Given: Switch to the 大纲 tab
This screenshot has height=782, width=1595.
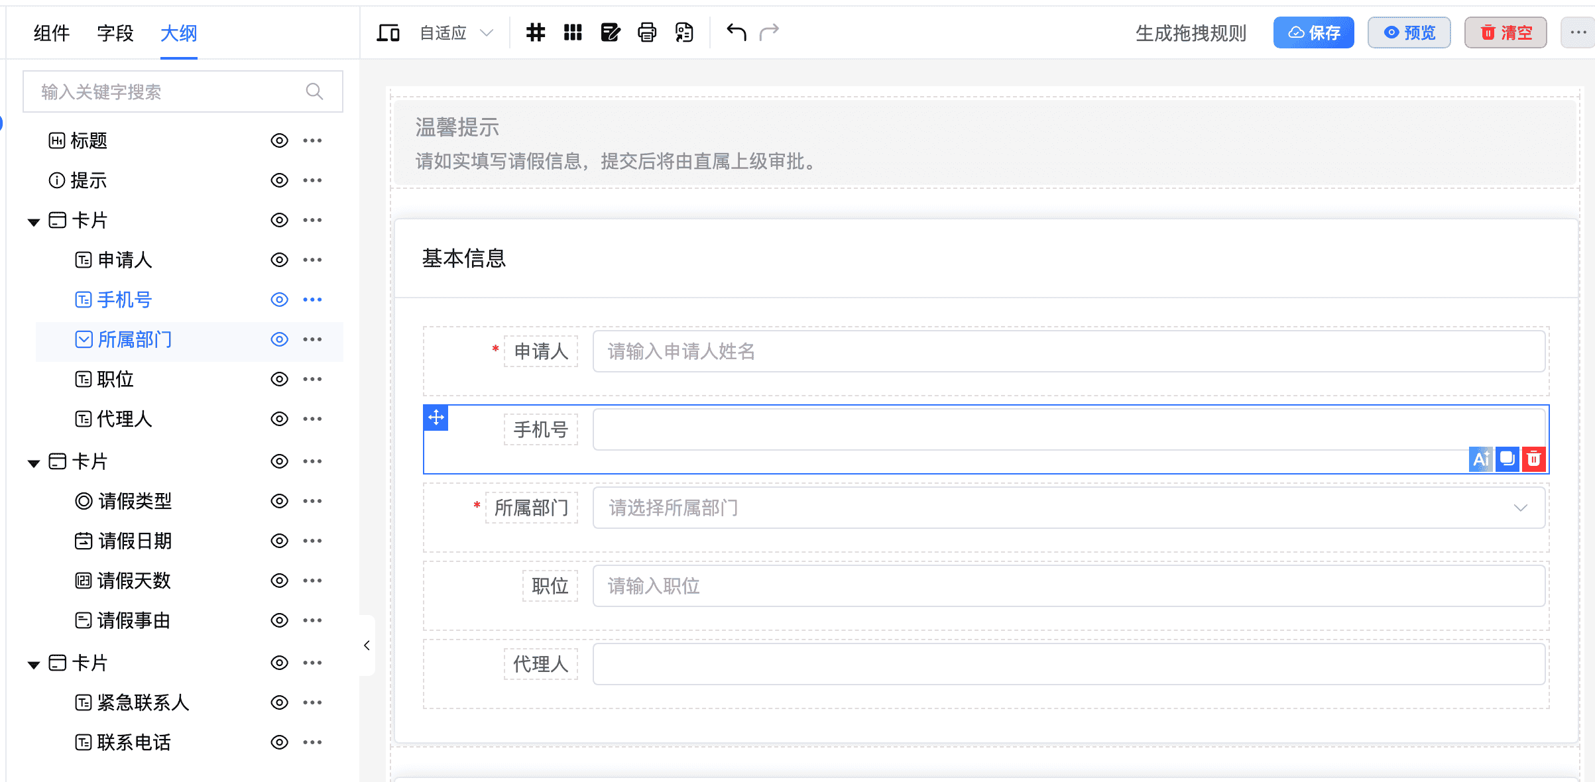Looking at the screenshot, I should (x=179, y=33).
